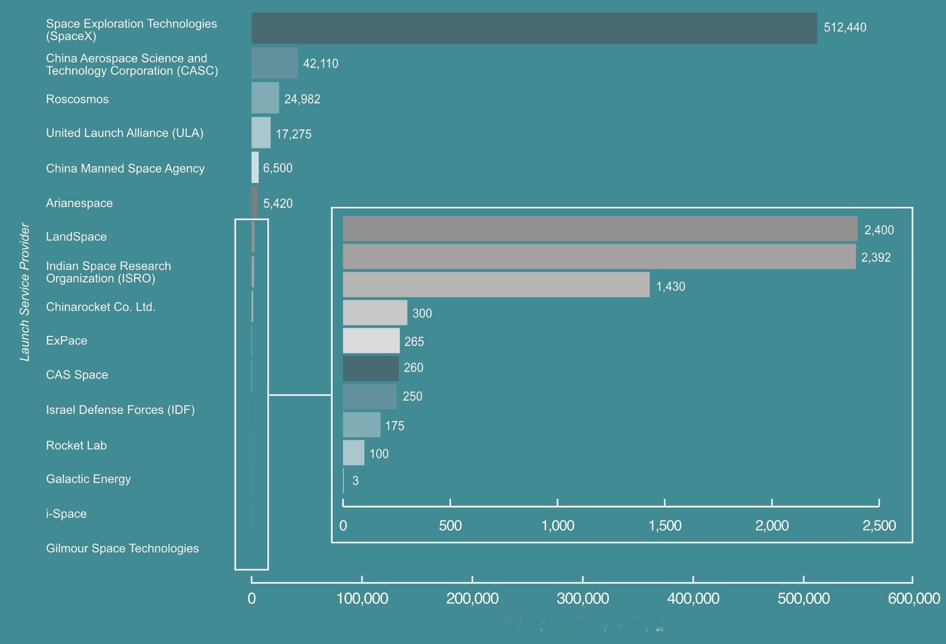Select the Gilmour Space Technologies label
Image resolution: width=946 pixels, height=644 pixels.
point(122,549)
